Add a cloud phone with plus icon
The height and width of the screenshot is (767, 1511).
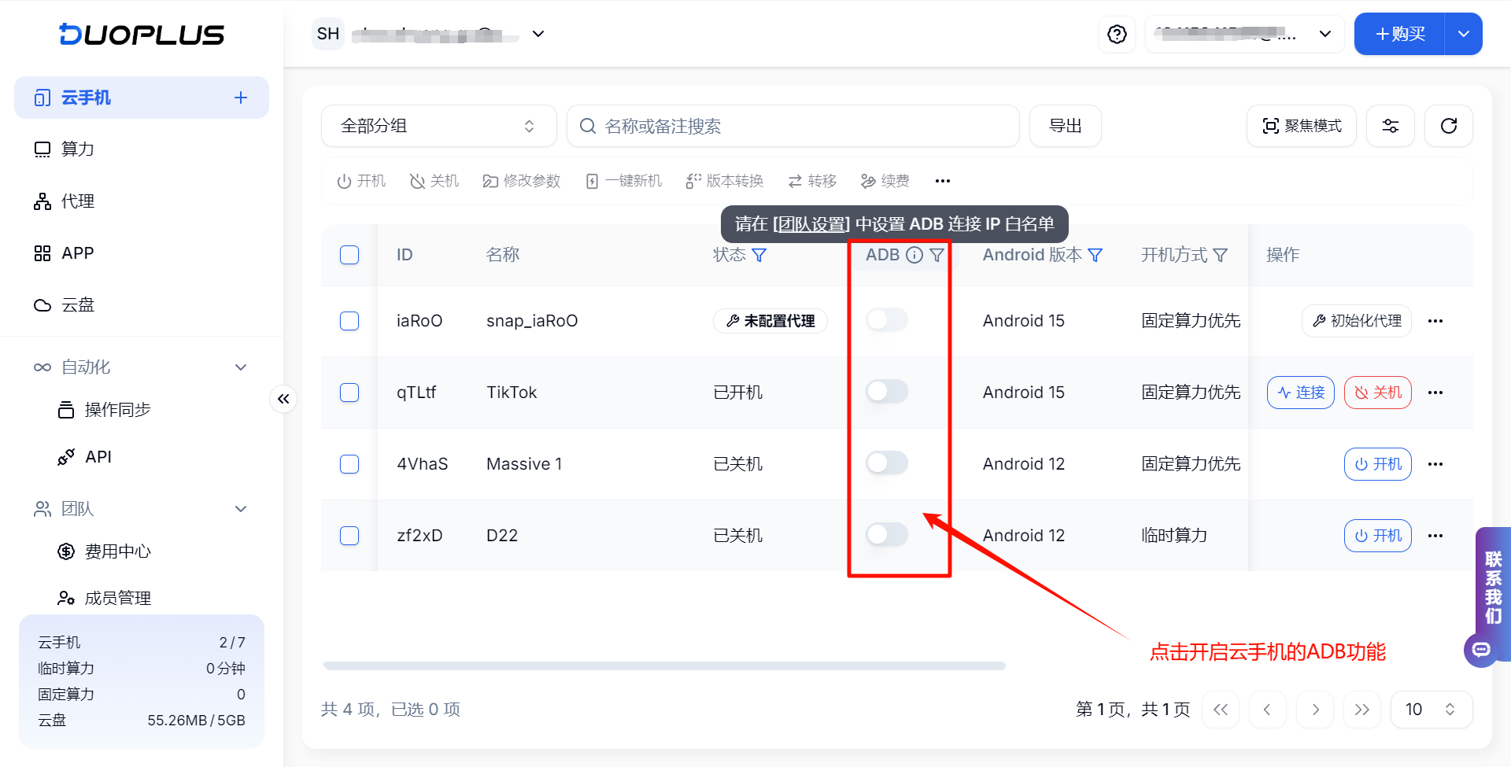point(241,98)
